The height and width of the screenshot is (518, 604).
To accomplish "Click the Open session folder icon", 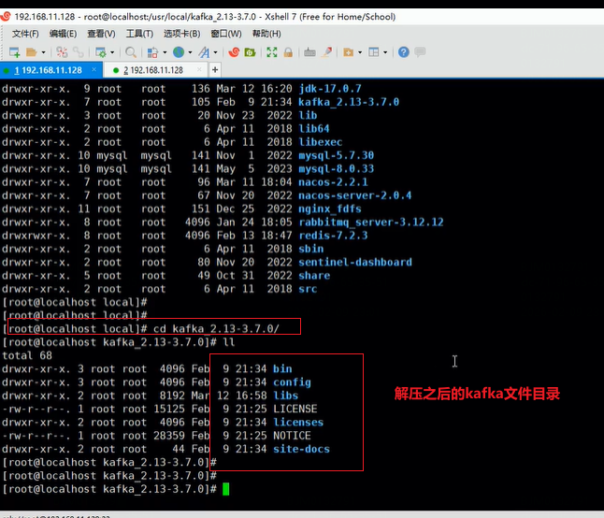I will click(31, 52).
